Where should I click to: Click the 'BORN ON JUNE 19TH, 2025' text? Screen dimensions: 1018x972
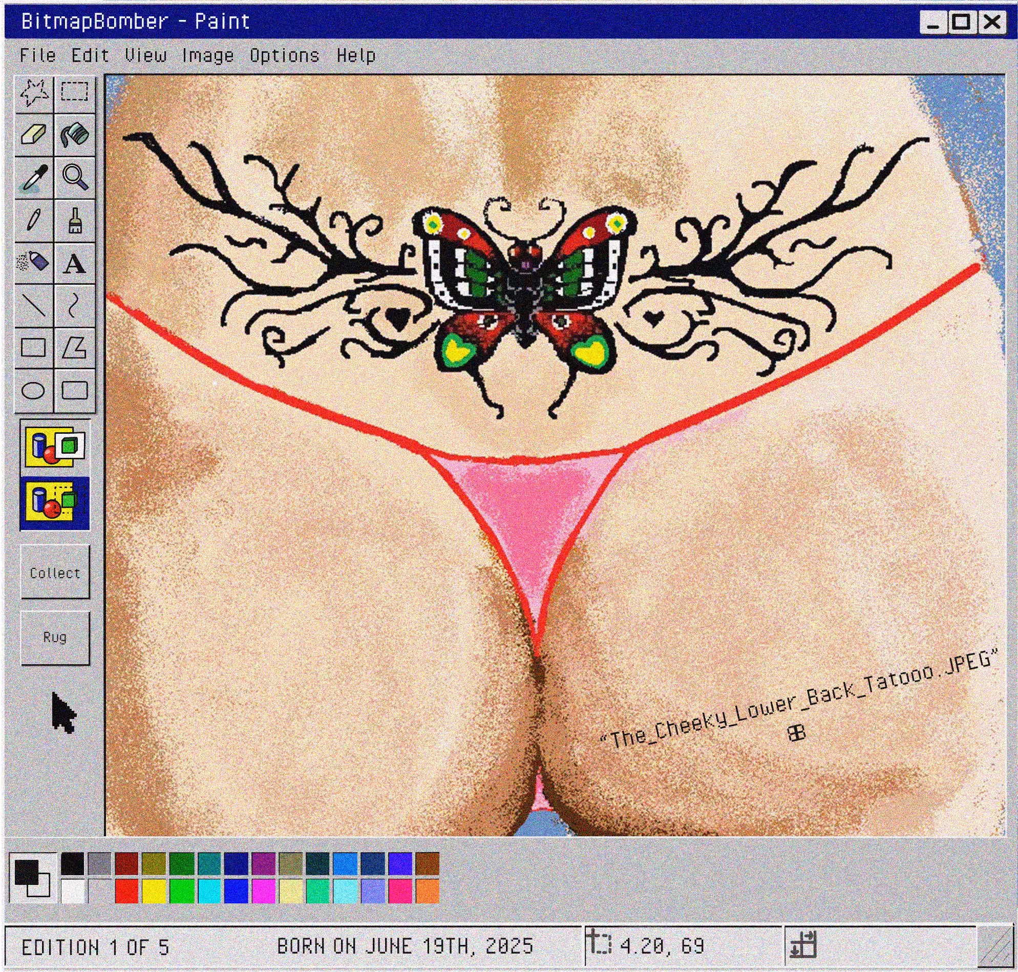406,946
